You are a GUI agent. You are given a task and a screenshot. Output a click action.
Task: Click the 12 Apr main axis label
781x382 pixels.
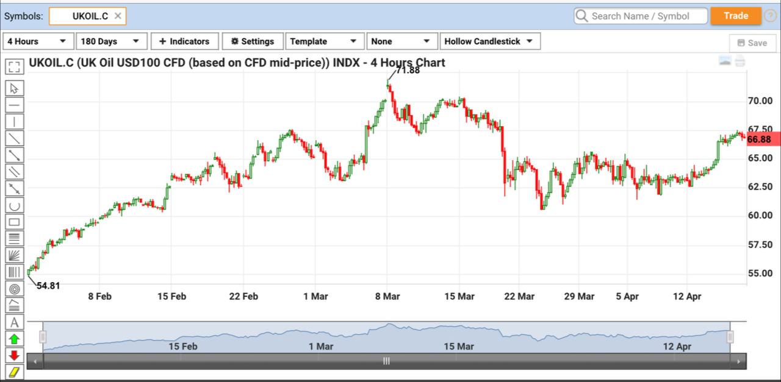click(x=687, y=297)
